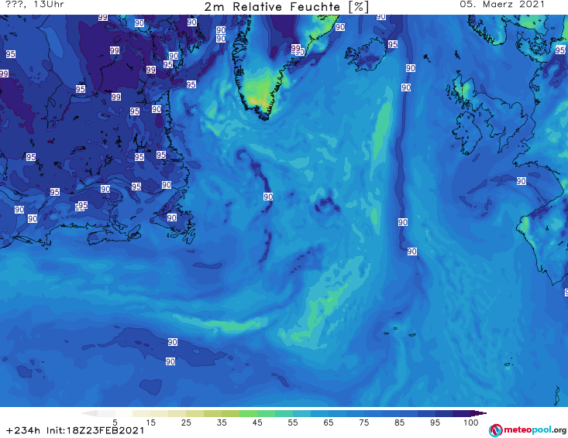Open the meteopool.org logo link
This screenshot has height=438, width=568.
click(528, 430)
